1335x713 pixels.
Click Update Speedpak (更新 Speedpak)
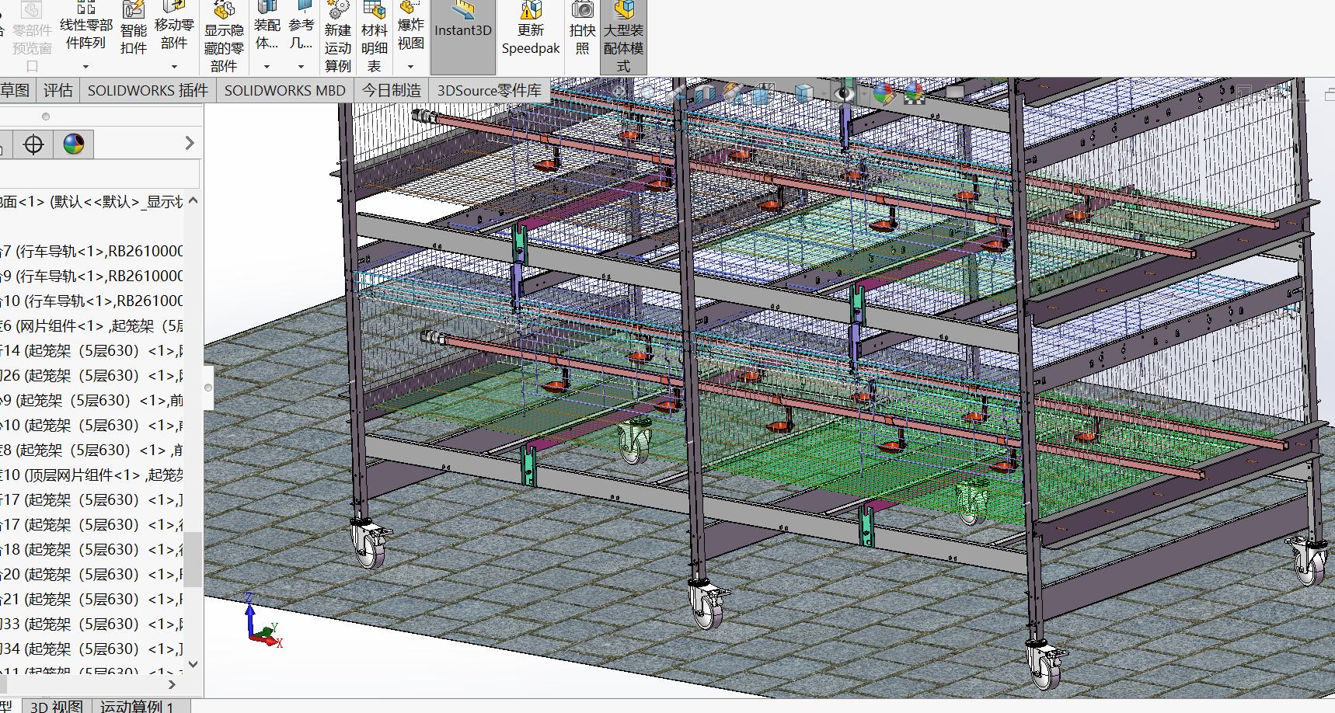(531, 30)
